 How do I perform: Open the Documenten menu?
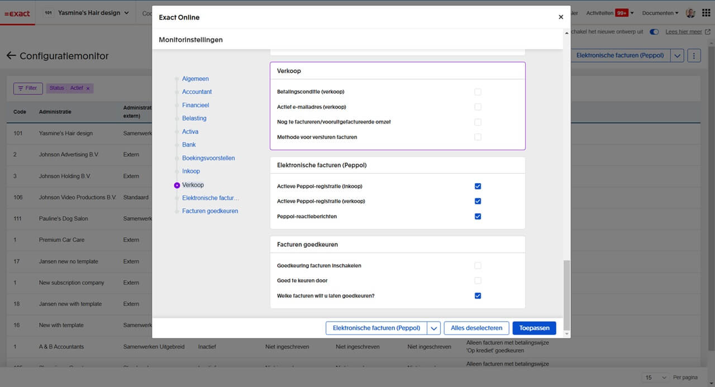pos(660,13)
